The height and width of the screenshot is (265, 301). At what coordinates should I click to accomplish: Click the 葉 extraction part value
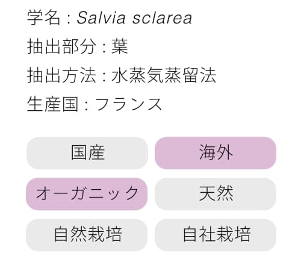(120, 46)
